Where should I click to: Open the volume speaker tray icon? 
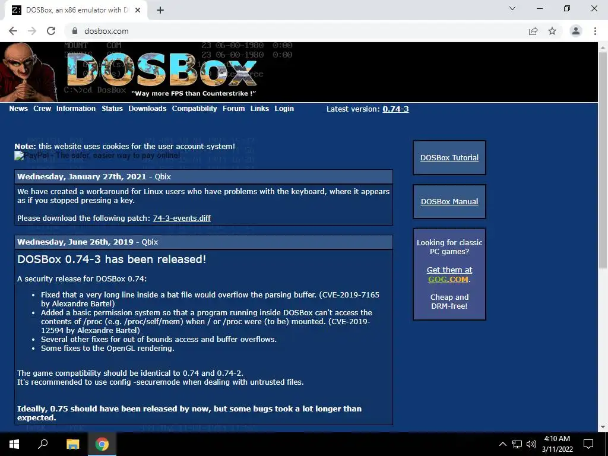point(531,444)
